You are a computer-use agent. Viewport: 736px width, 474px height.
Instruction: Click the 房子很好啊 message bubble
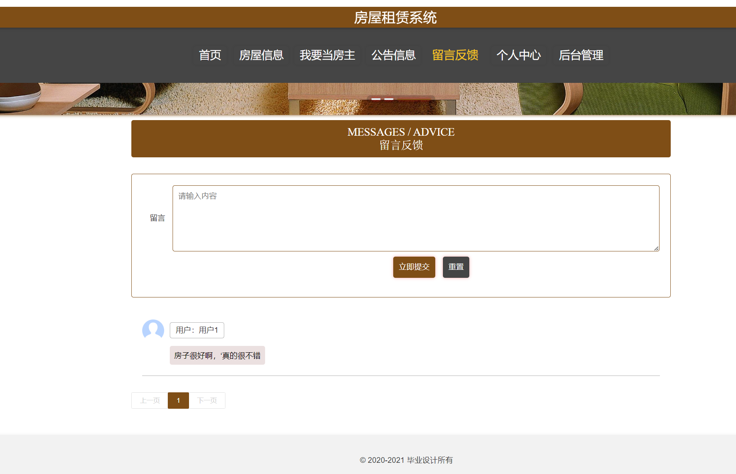[x=217, y=355]
